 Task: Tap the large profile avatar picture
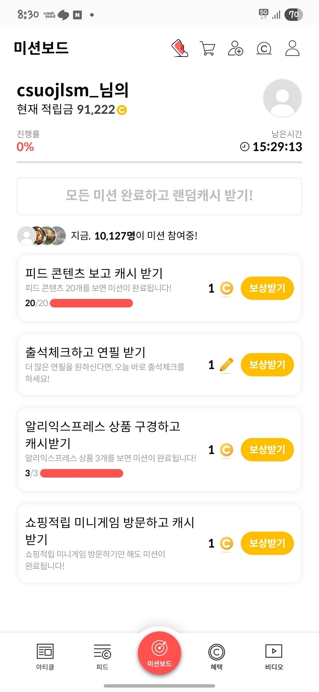tap(282, 98)
